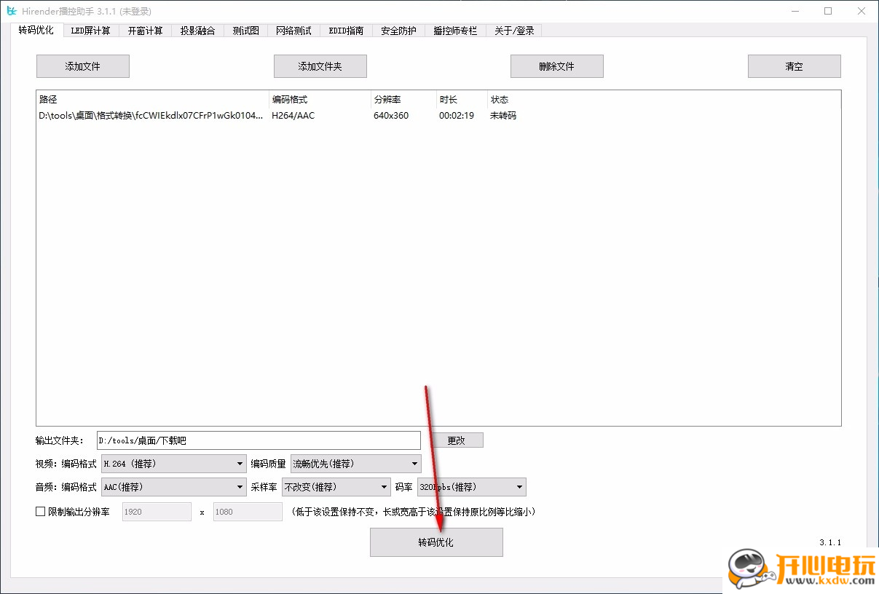Image resolution: width=879 pixels, height=594 pixels.
Task: Click the H264/AAC cell
Action: [x=293, y=116]
